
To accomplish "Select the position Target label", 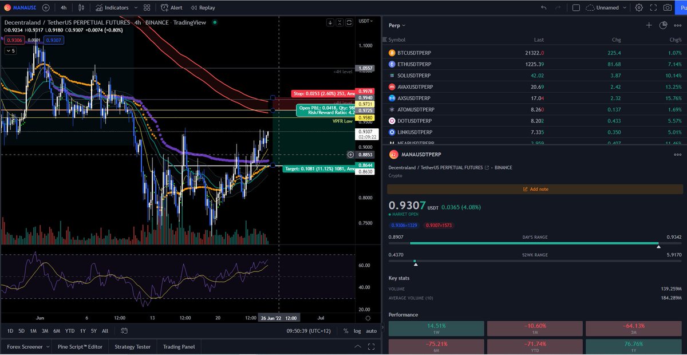I will [319, 168].
